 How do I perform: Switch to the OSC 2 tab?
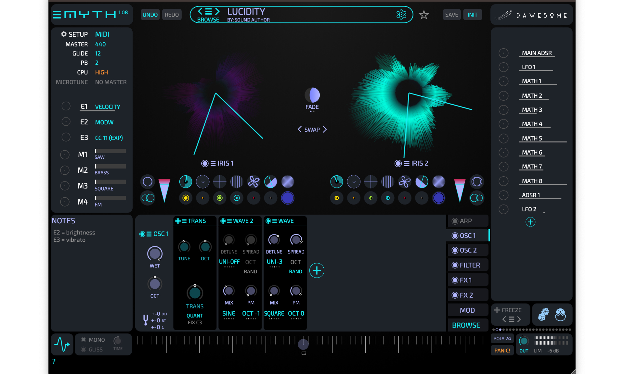[468, 250]
